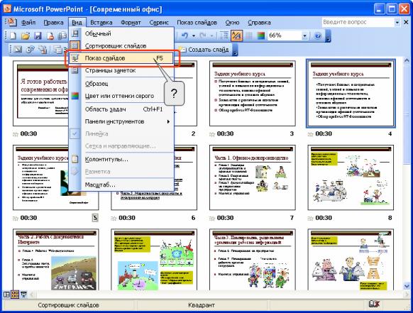Click the color icon beside Цвет или оттенки серого
This screenshot has width=413, height=313.
75,96
